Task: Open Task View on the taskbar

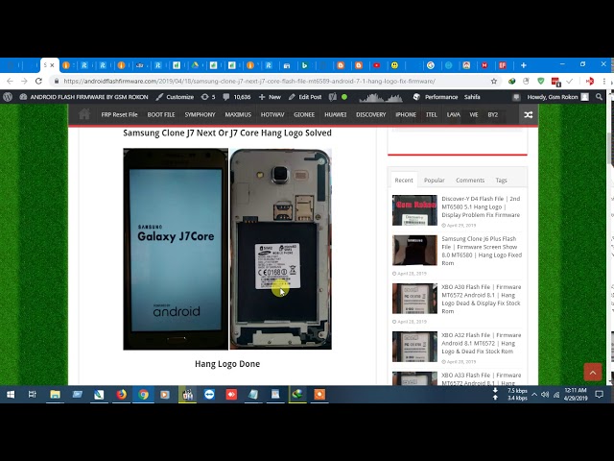Action: pos(33,395)
